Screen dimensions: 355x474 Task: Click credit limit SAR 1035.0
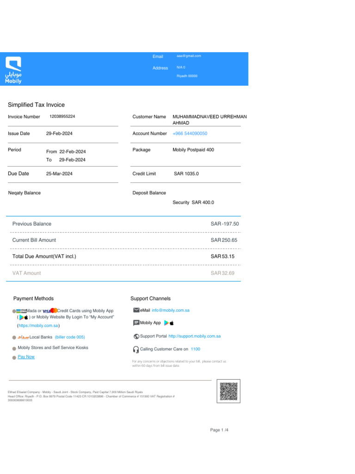(186, 174)
